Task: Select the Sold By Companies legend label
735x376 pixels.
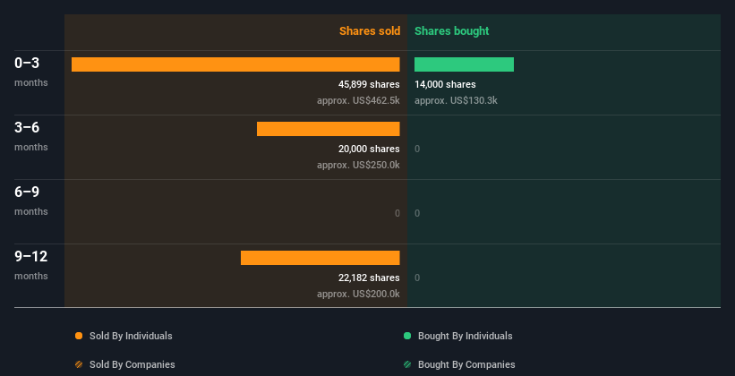Action: coord(132,364)
